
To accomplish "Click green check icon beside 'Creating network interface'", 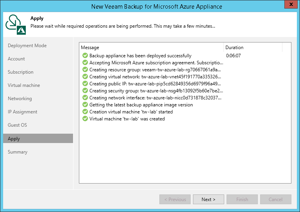I will pos(85,97).
